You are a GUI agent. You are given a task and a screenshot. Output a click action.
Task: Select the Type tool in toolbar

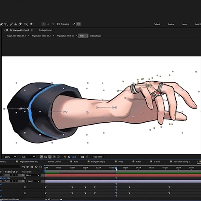[x=6, y=24]
